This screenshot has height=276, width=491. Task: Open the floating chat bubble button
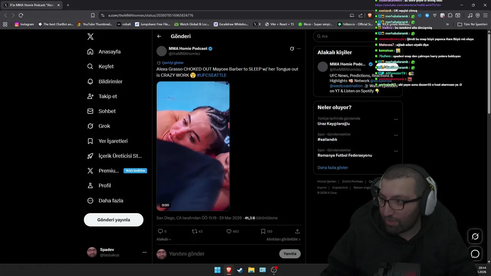475,254
